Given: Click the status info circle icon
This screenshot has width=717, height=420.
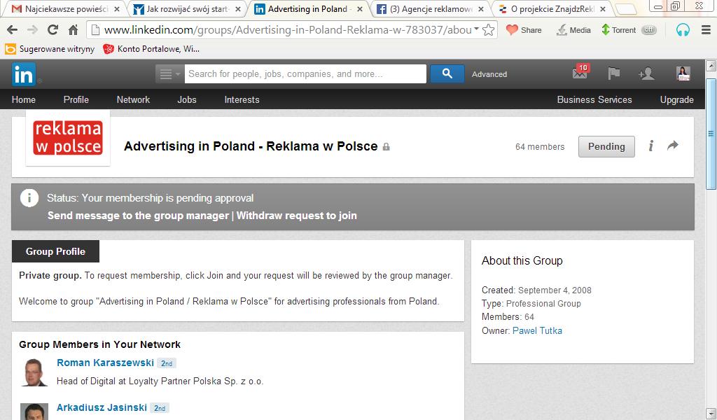Looking at the screenshot, I should point(29,198).
